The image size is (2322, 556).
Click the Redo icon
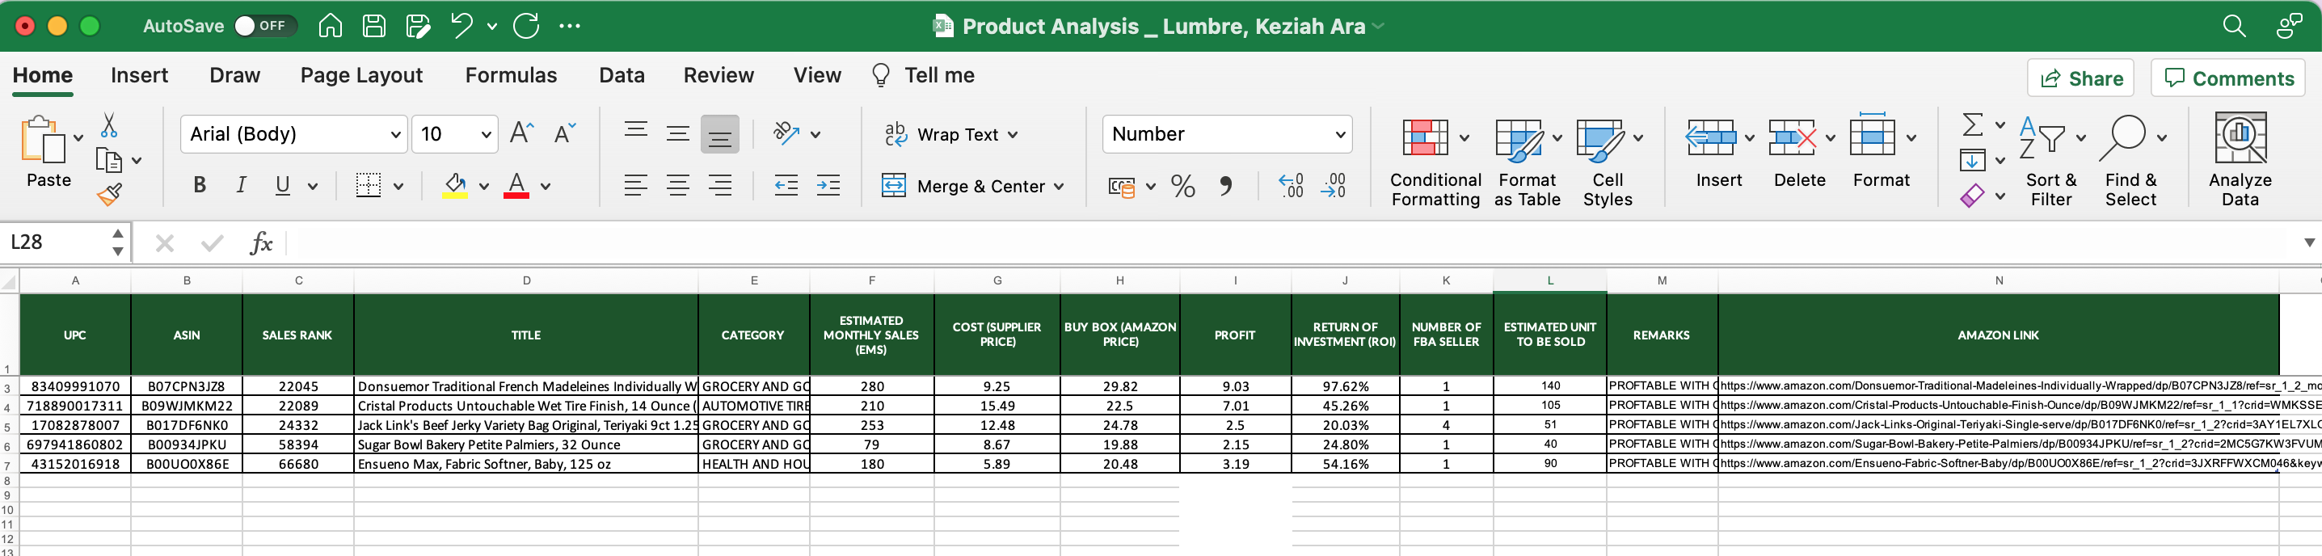(x=526, y=26)
